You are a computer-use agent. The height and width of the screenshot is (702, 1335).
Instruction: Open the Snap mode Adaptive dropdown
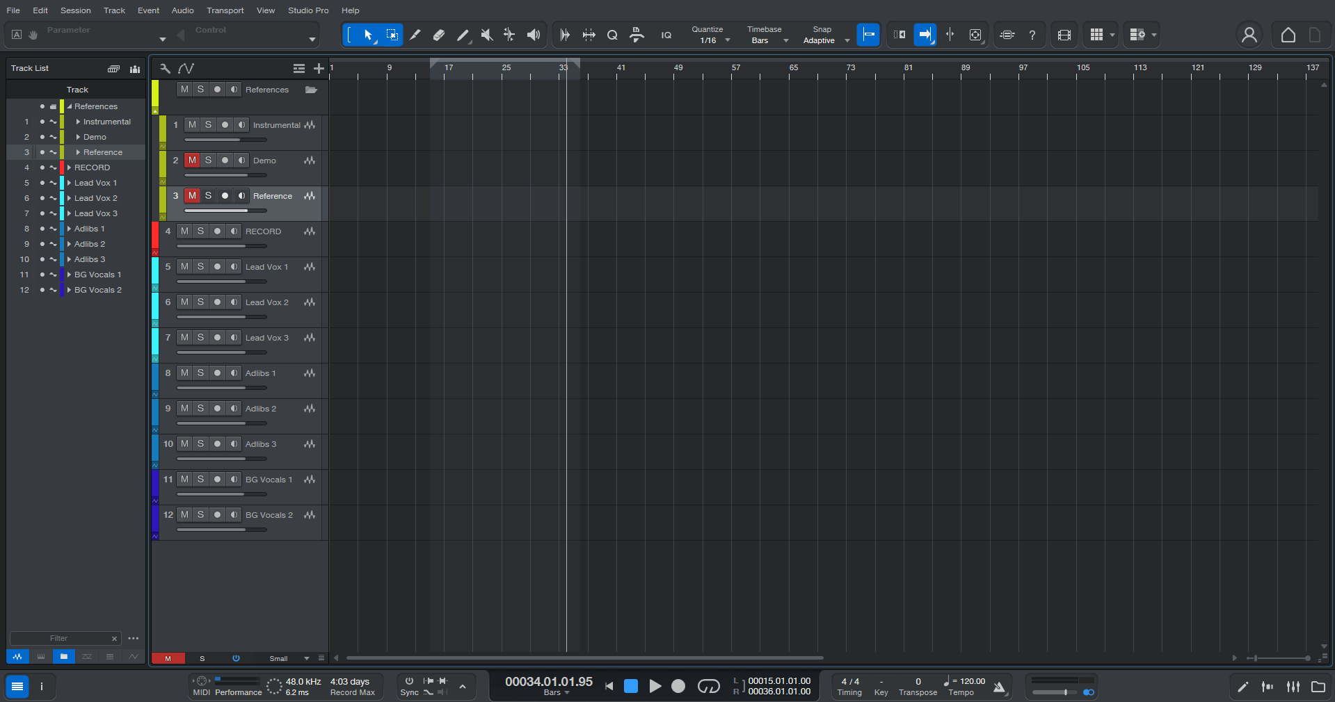(847, 40)
